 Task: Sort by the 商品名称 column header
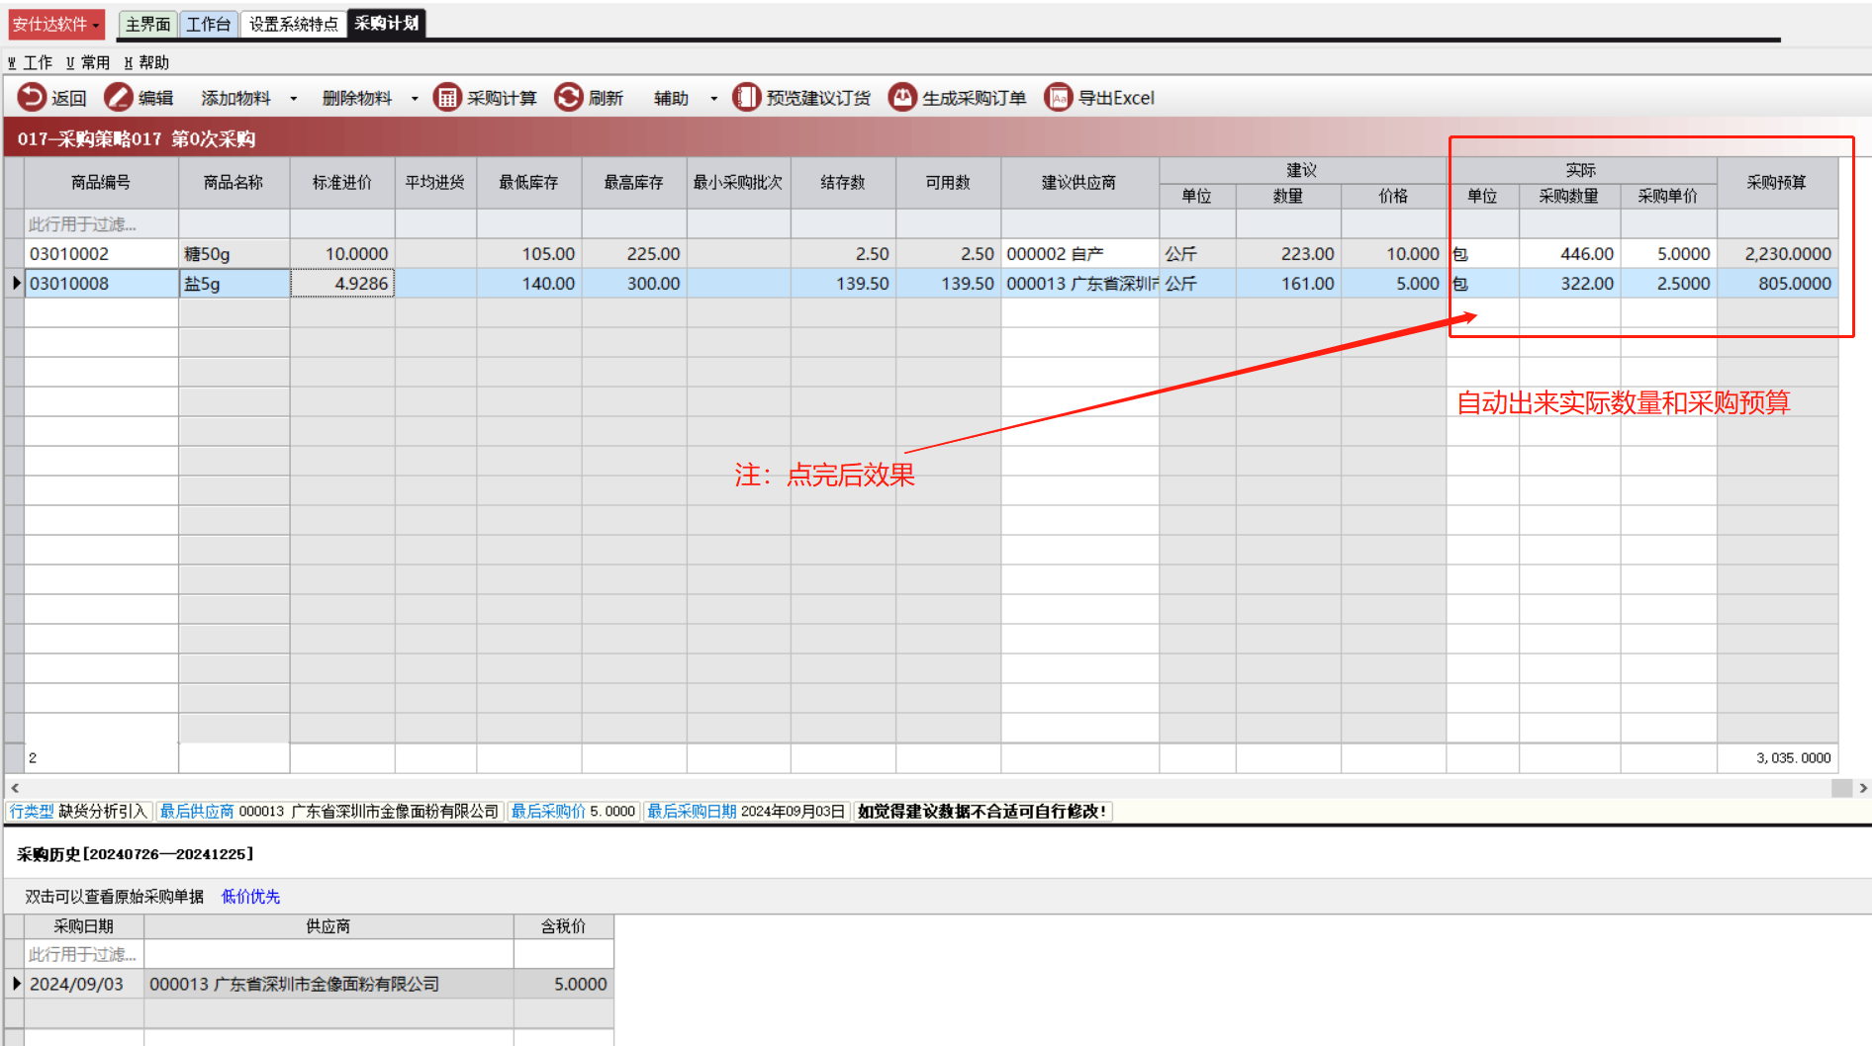tap(234, 182)
